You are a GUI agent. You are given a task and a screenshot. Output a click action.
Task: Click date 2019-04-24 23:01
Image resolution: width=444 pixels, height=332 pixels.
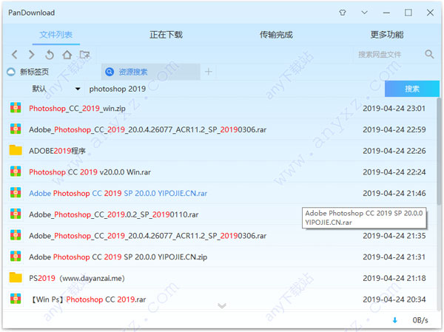(x=394, y=109)
